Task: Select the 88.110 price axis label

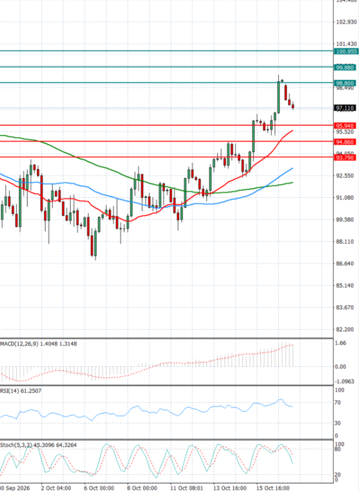Action: (345, 242)
